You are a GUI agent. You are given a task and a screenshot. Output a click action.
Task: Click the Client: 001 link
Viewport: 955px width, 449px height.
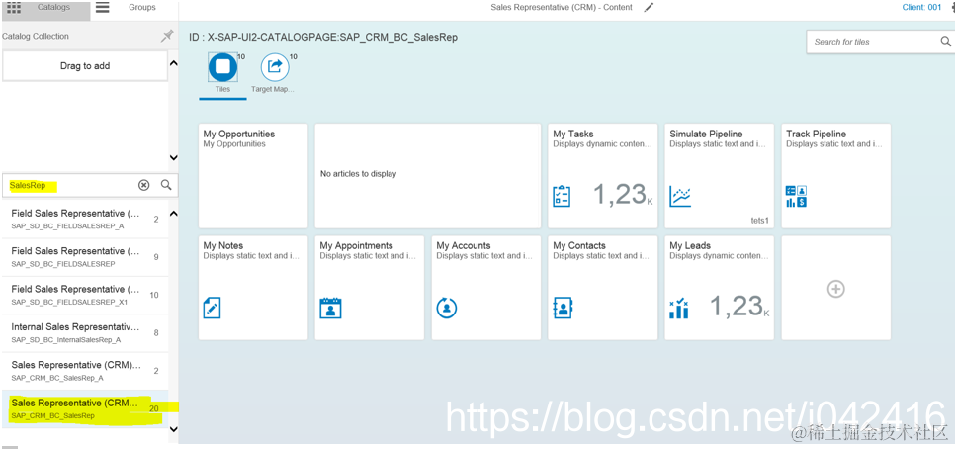pos(921,7)
